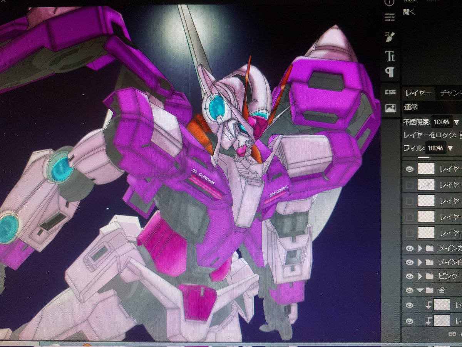
Task: Open the フィル fill slider arrow
Action: (x=449, y=148)
